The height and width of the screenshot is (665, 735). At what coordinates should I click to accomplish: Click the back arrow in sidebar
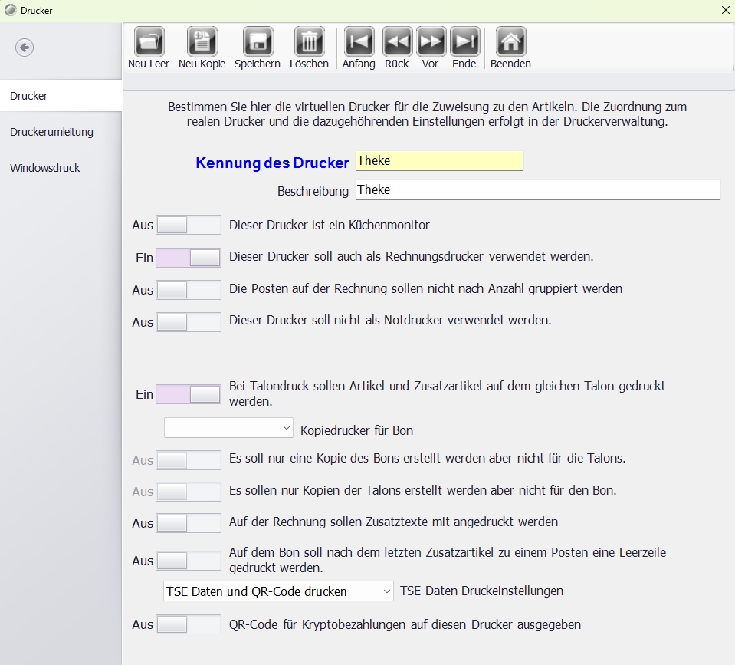point(25,48)
